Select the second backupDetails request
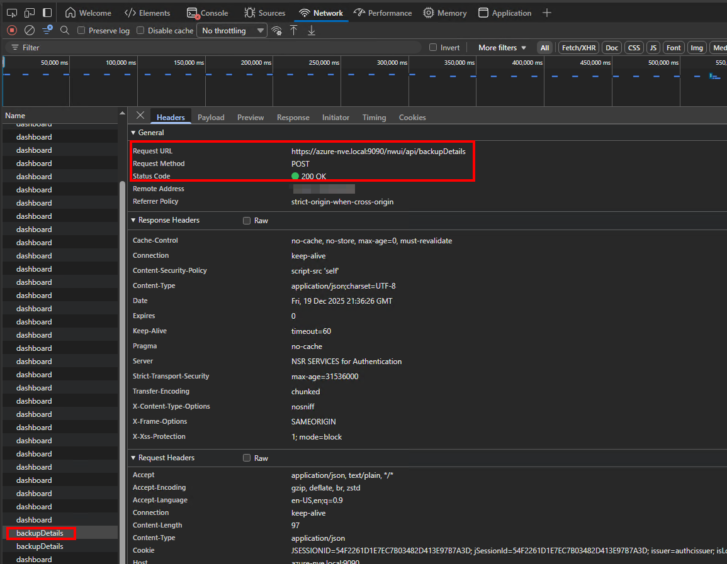Screen dimensions: 727x564 [x=40, y=546]
